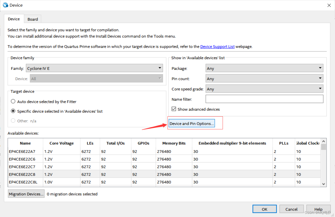Click the disabled Device 'All' dropdown
This screenshot has height=217, width=335.
click(x=96, y=79)
